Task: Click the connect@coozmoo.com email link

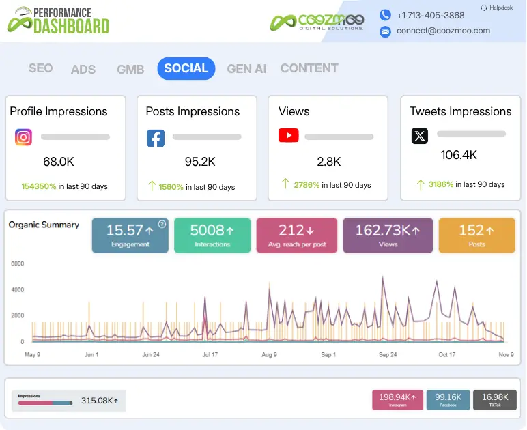Action: point(443,31)
